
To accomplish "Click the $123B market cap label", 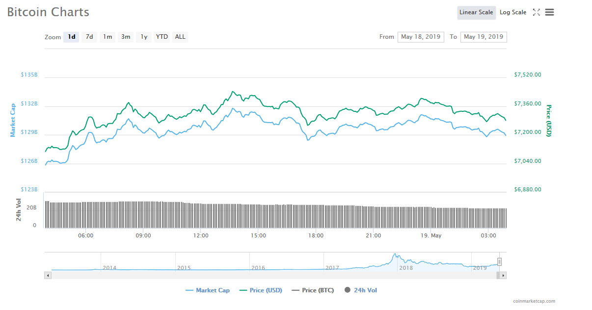I will pyautogui.click(x=29, y=189).
